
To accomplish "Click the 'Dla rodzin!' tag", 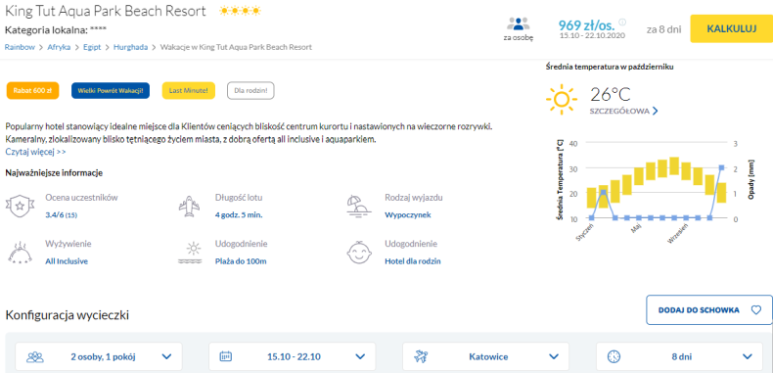I will tap(250, 91).
